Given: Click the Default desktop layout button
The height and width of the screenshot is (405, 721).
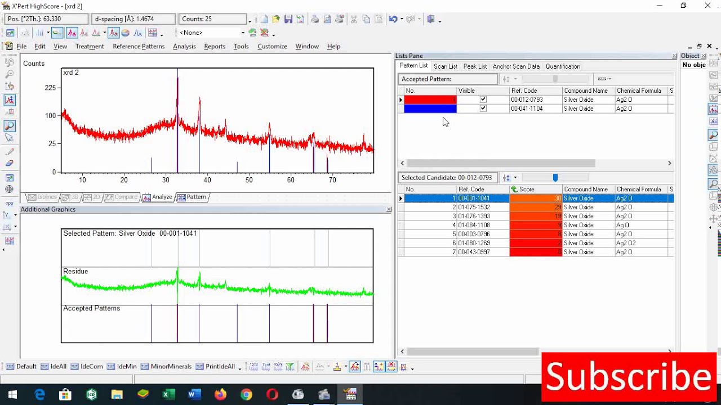Looking at the screenshot, I should click(21, 367).
